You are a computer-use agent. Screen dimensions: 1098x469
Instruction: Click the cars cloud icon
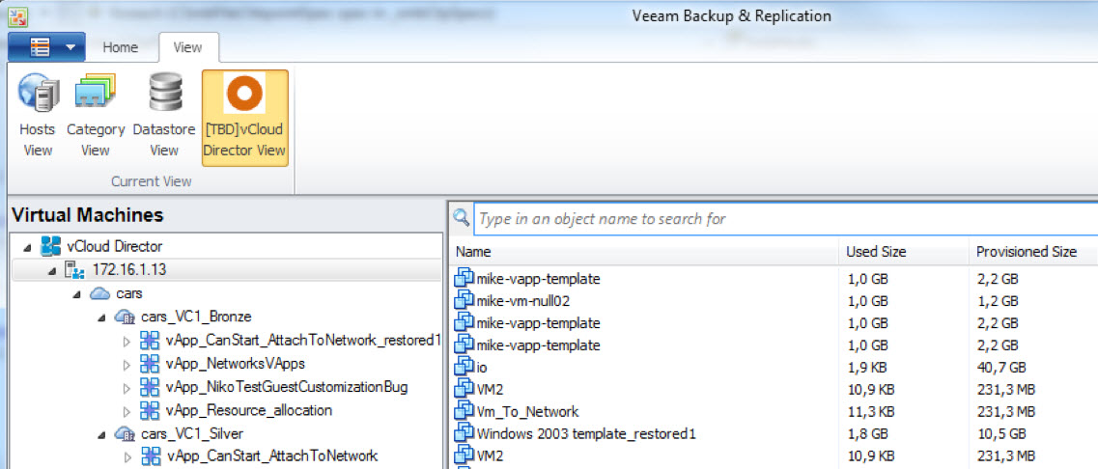(x=100, y=293)
